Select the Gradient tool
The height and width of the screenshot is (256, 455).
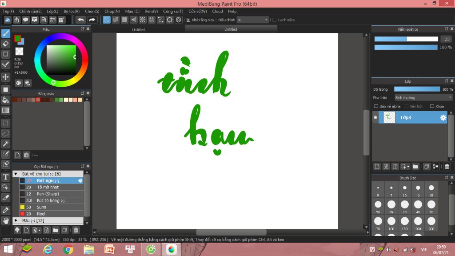tap(5, 110)
